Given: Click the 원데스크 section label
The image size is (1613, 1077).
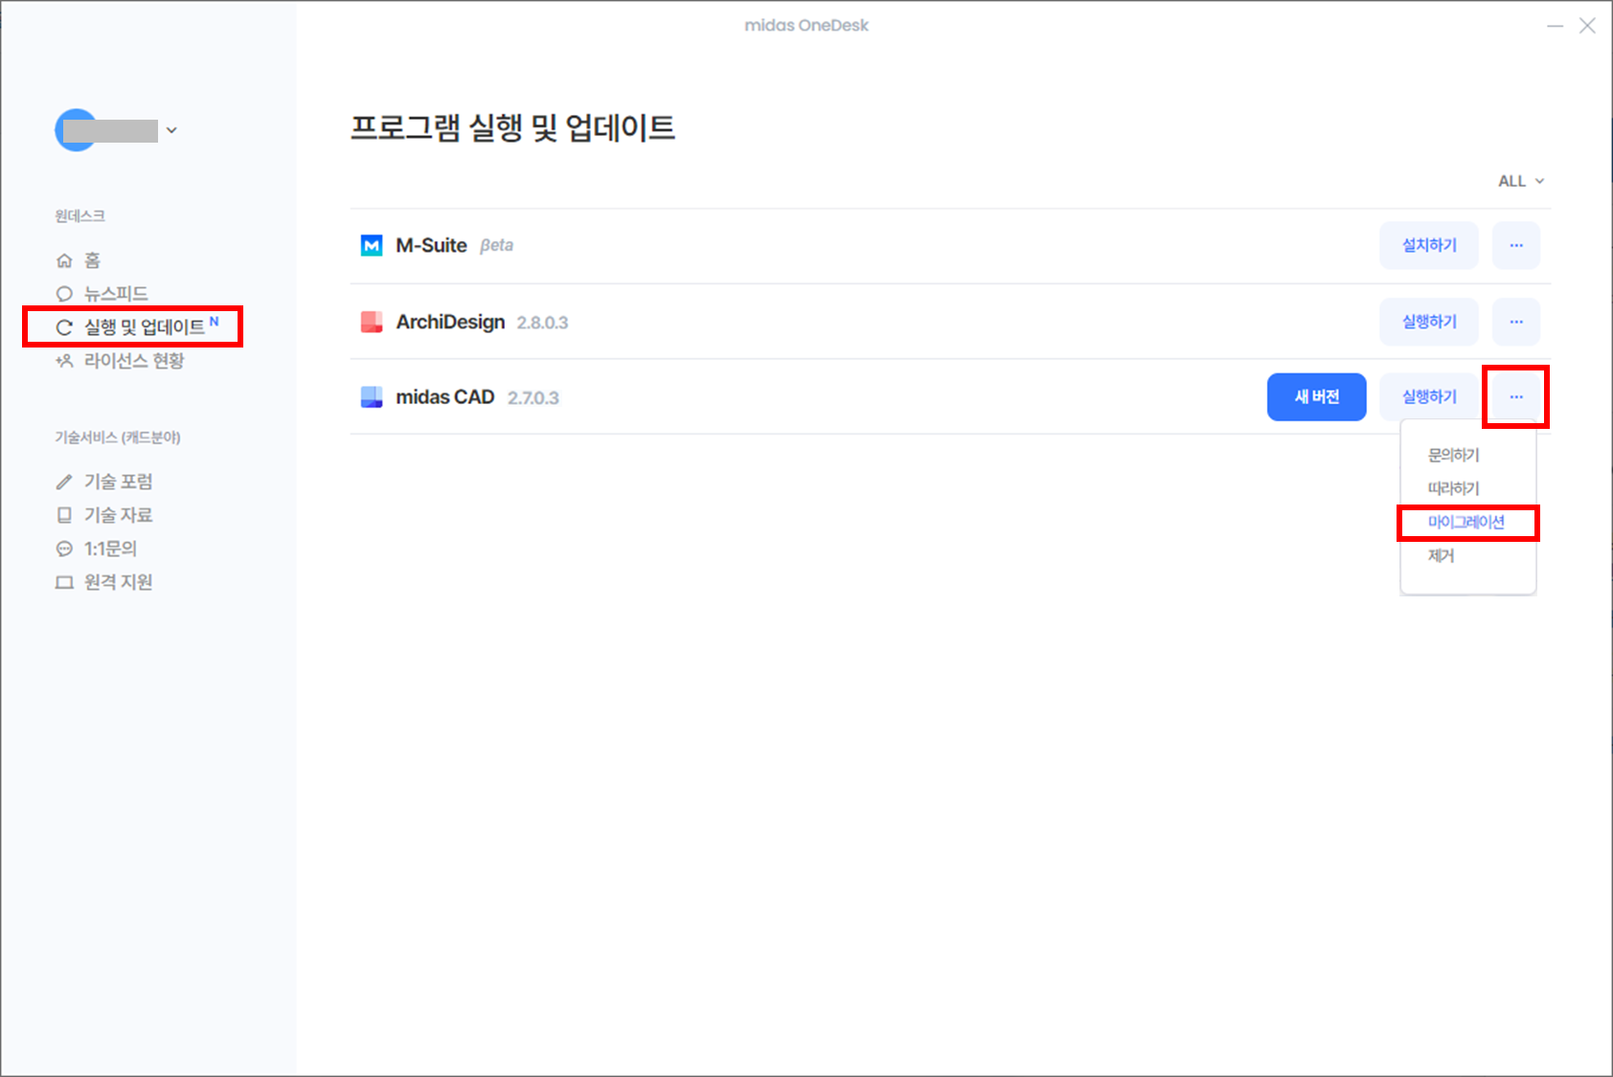Looking at the screenshot, I should (80, 215).
